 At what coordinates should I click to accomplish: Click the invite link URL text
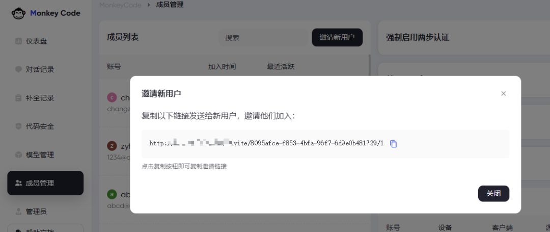(266, 143)
